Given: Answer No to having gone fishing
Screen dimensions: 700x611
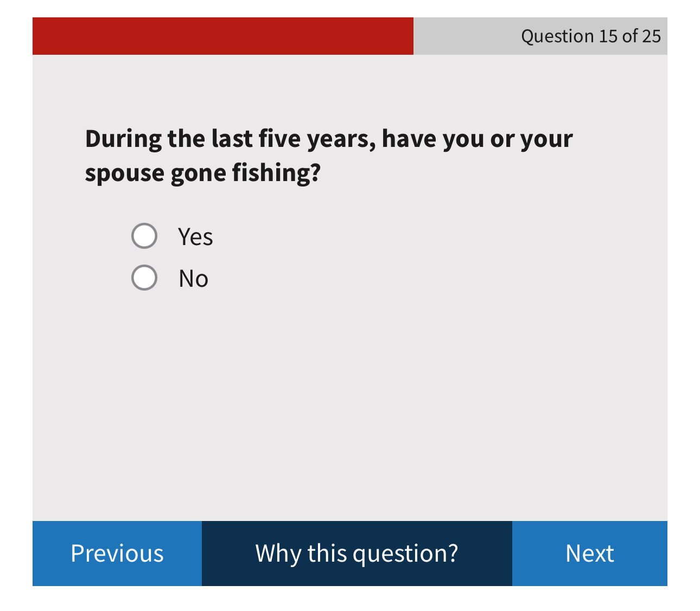Looking at the screenshot, I should click(x=144, y=278).
